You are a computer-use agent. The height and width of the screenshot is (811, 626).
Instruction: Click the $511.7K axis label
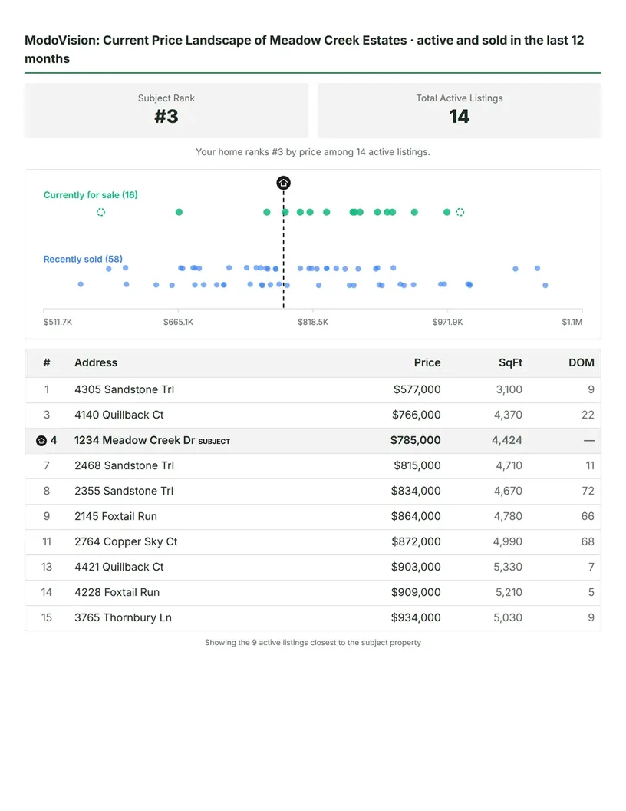coord(58,322)
